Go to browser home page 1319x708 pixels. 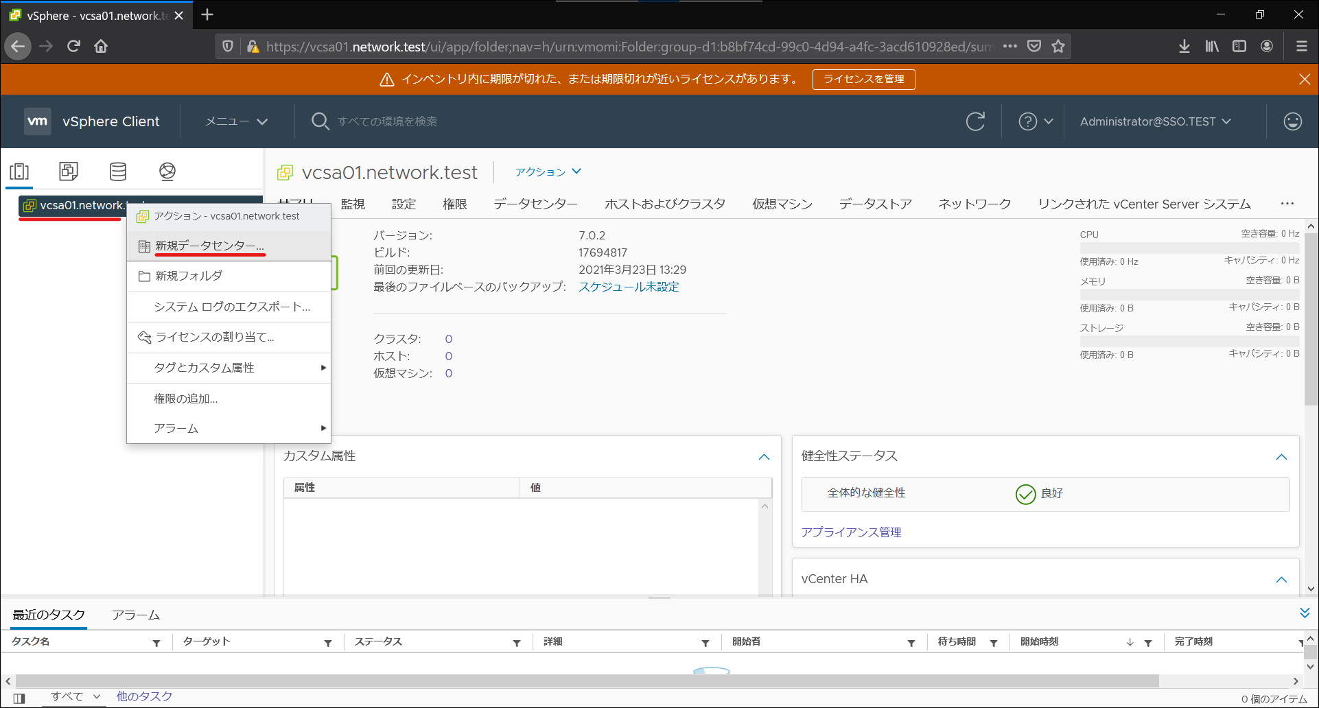101,47
